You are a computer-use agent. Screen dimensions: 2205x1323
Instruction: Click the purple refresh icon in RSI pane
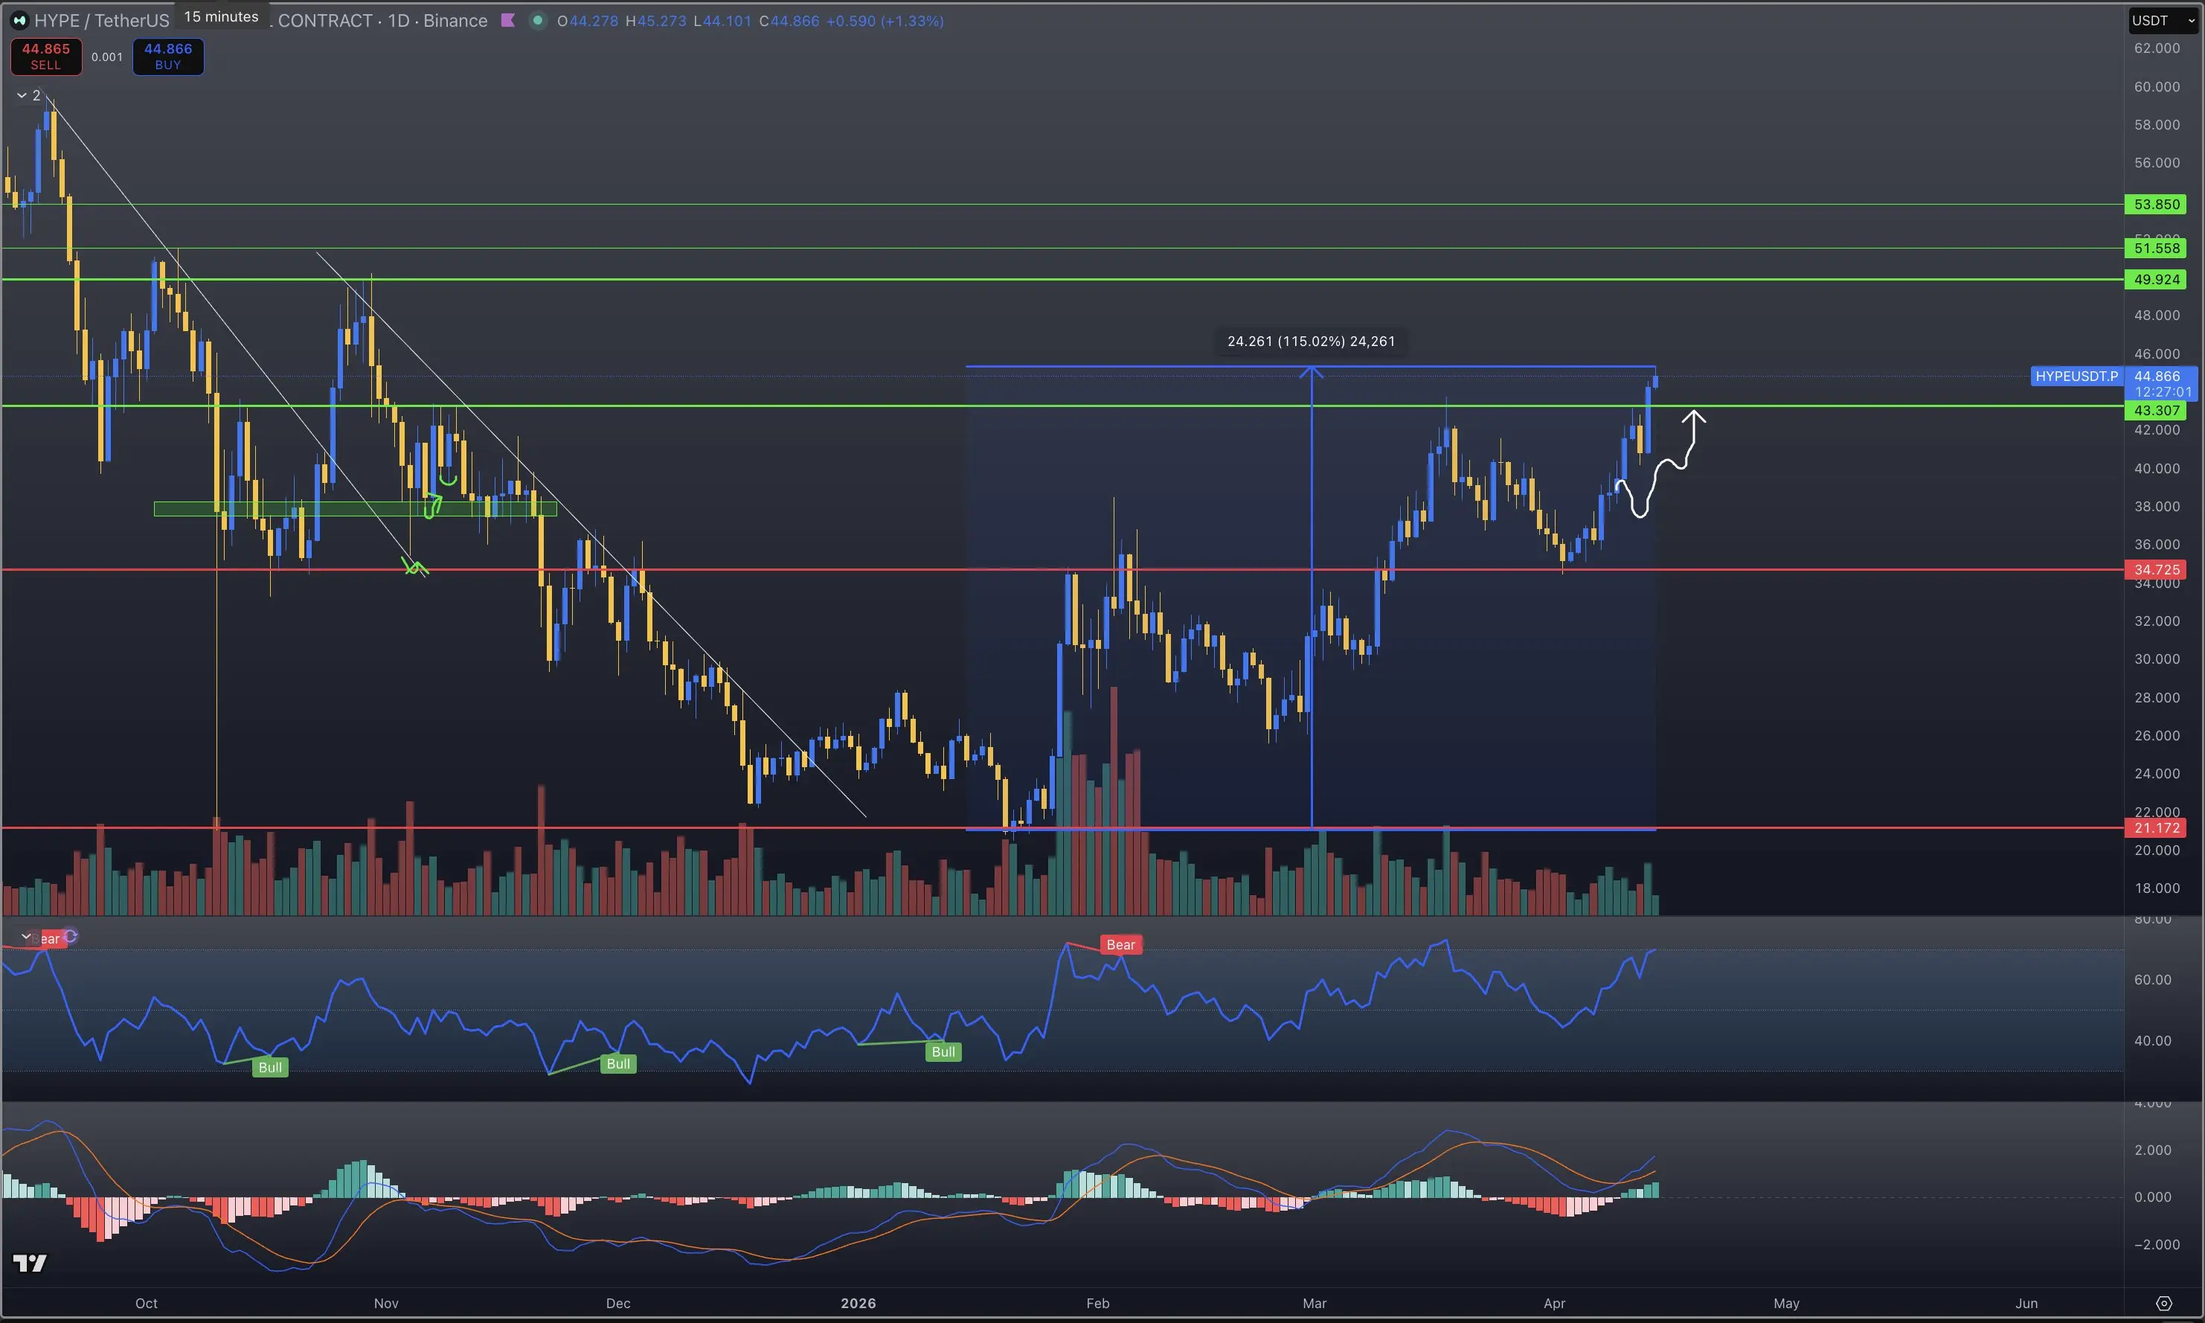click(71, 936)
